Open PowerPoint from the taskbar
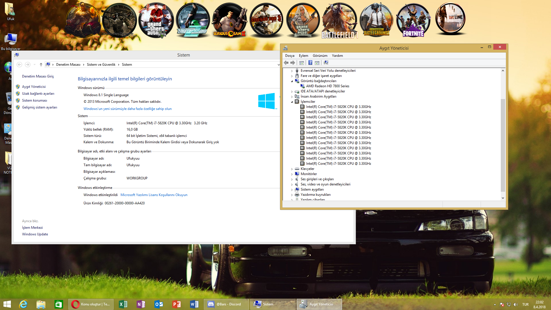The height and width of the screenshot is (310, 551). [x=176, y=304]
